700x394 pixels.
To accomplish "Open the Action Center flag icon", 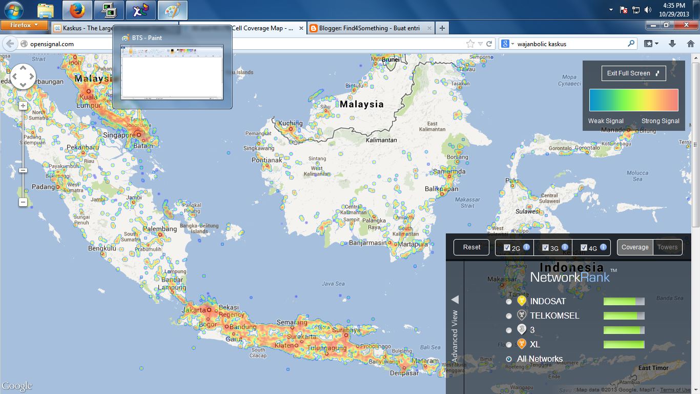I will tap(624, 10).
